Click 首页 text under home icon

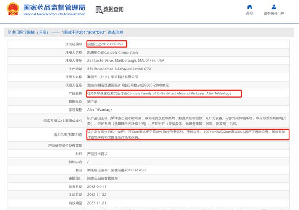tap(250, 13)
